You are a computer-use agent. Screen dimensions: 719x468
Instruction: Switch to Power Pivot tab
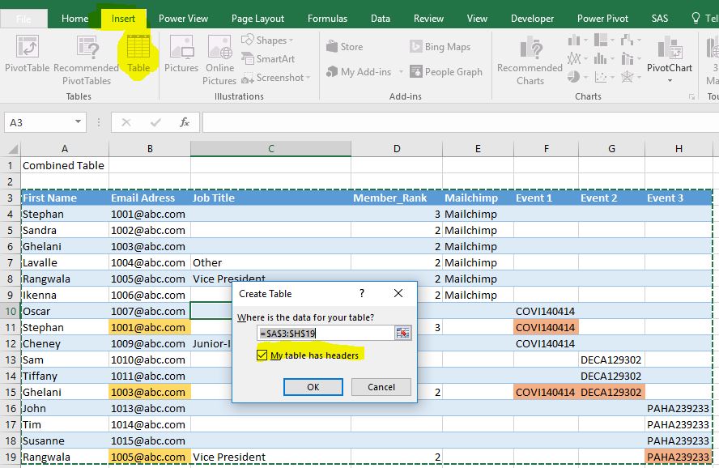pyautogui.click(x=602, y=19)
